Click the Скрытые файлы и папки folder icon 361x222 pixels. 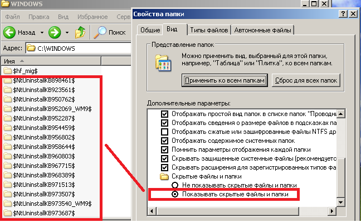click(164, 177)
